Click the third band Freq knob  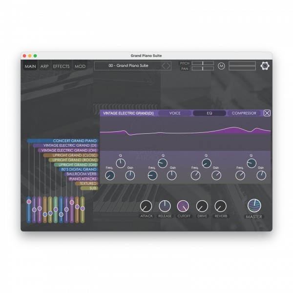pyautogui.click(x=195, y=175)
